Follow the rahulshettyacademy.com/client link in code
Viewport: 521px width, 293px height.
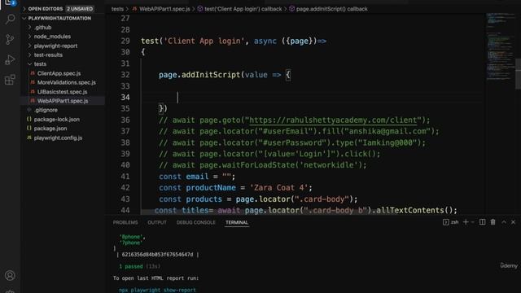pyautogui.click(x=333, y=120)
